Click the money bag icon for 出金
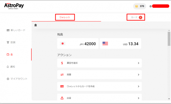The width and height of the screenshot is (171, 104). (x=62, y=98)
